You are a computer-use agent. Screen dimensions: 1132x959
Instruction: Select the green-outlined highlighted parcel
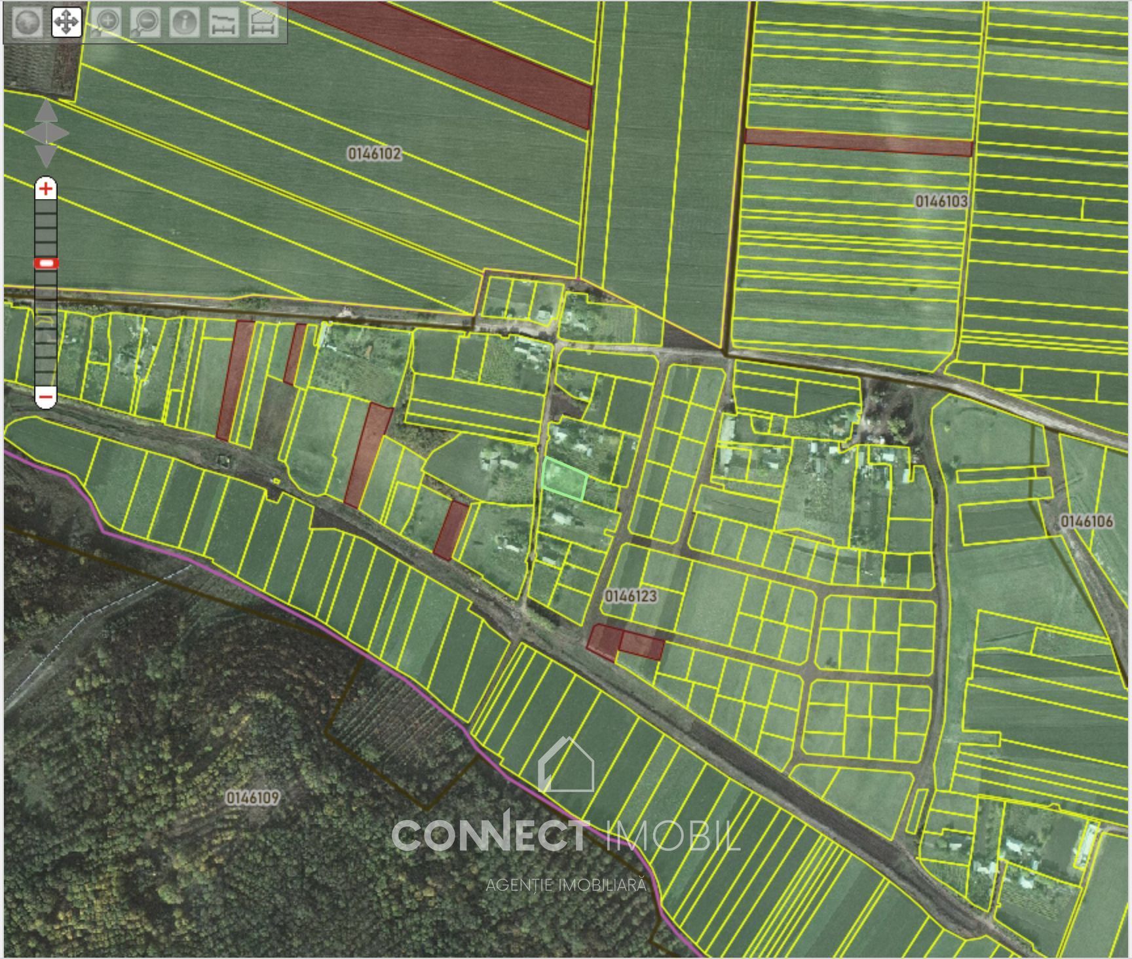563,479
